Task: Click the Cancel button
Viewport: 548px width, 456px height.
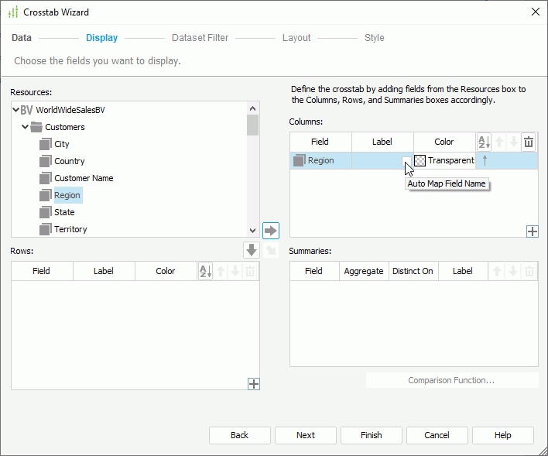Action: click(437, 435)
